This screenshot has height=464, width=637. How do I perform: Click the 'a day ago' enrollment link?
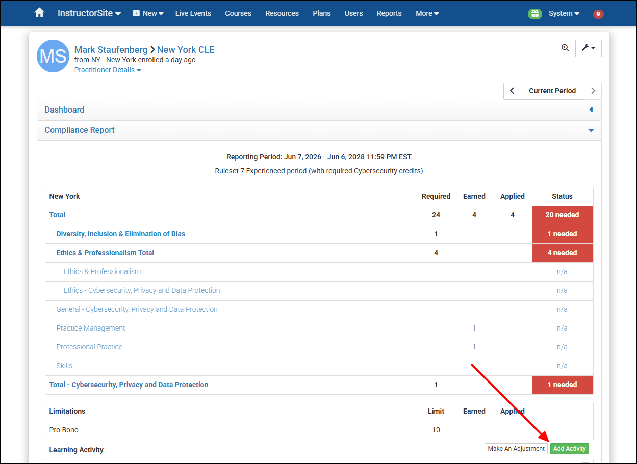coord(181,60)
